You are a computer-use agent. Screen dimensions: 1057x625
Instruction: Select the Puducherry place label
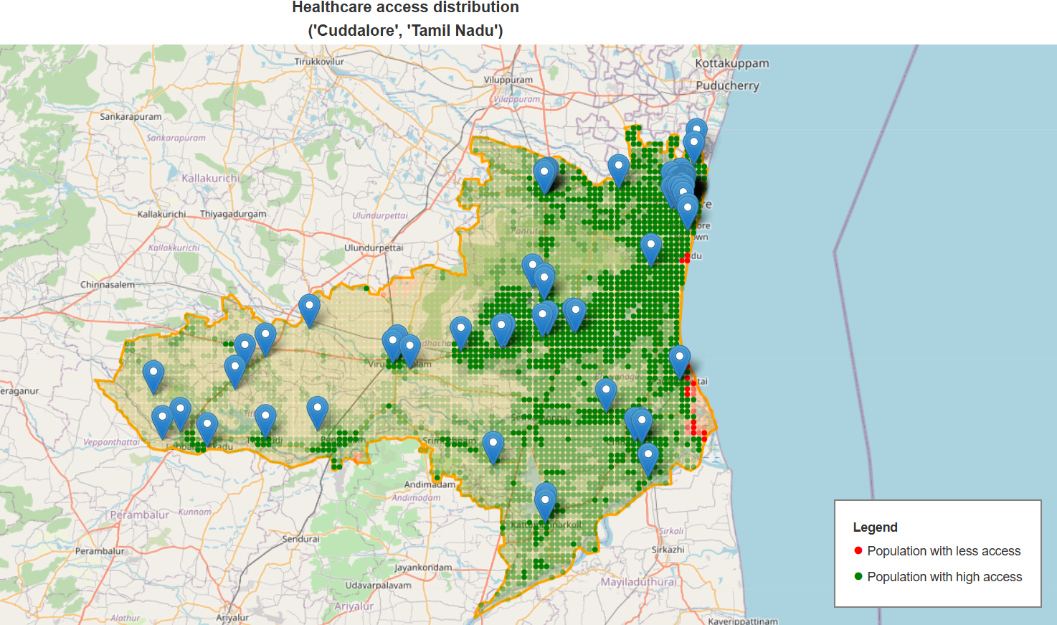coord(729,85)
